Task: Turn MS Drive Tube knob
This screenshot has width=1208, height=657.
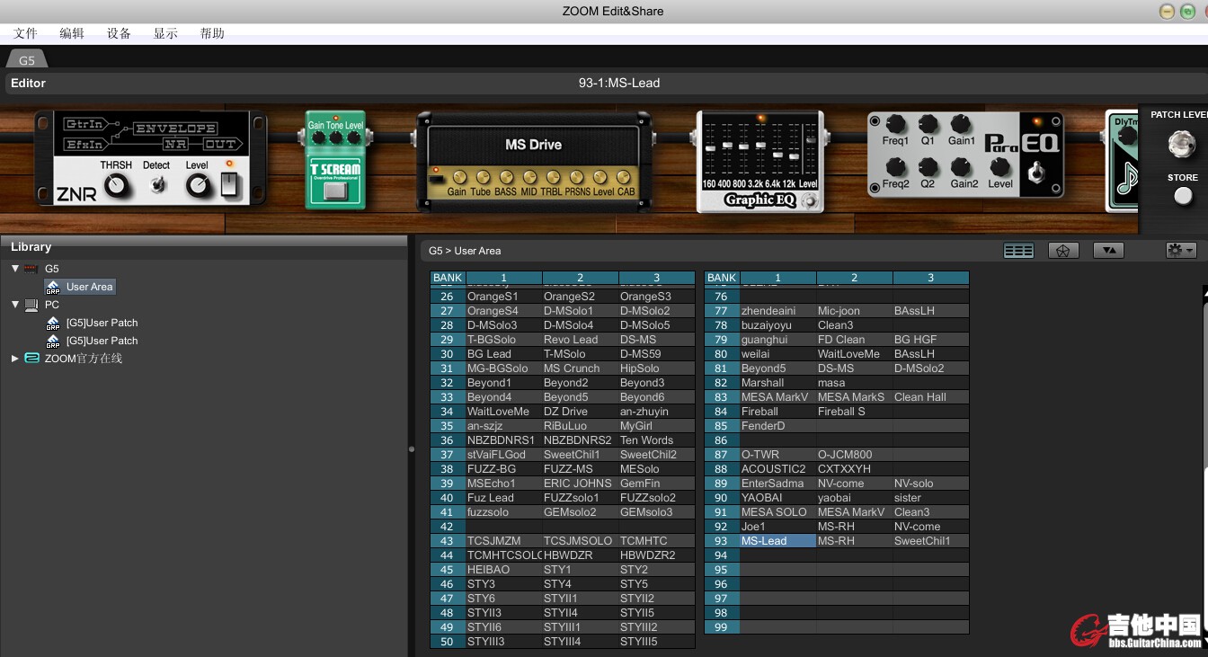Action: pos(482,177)
